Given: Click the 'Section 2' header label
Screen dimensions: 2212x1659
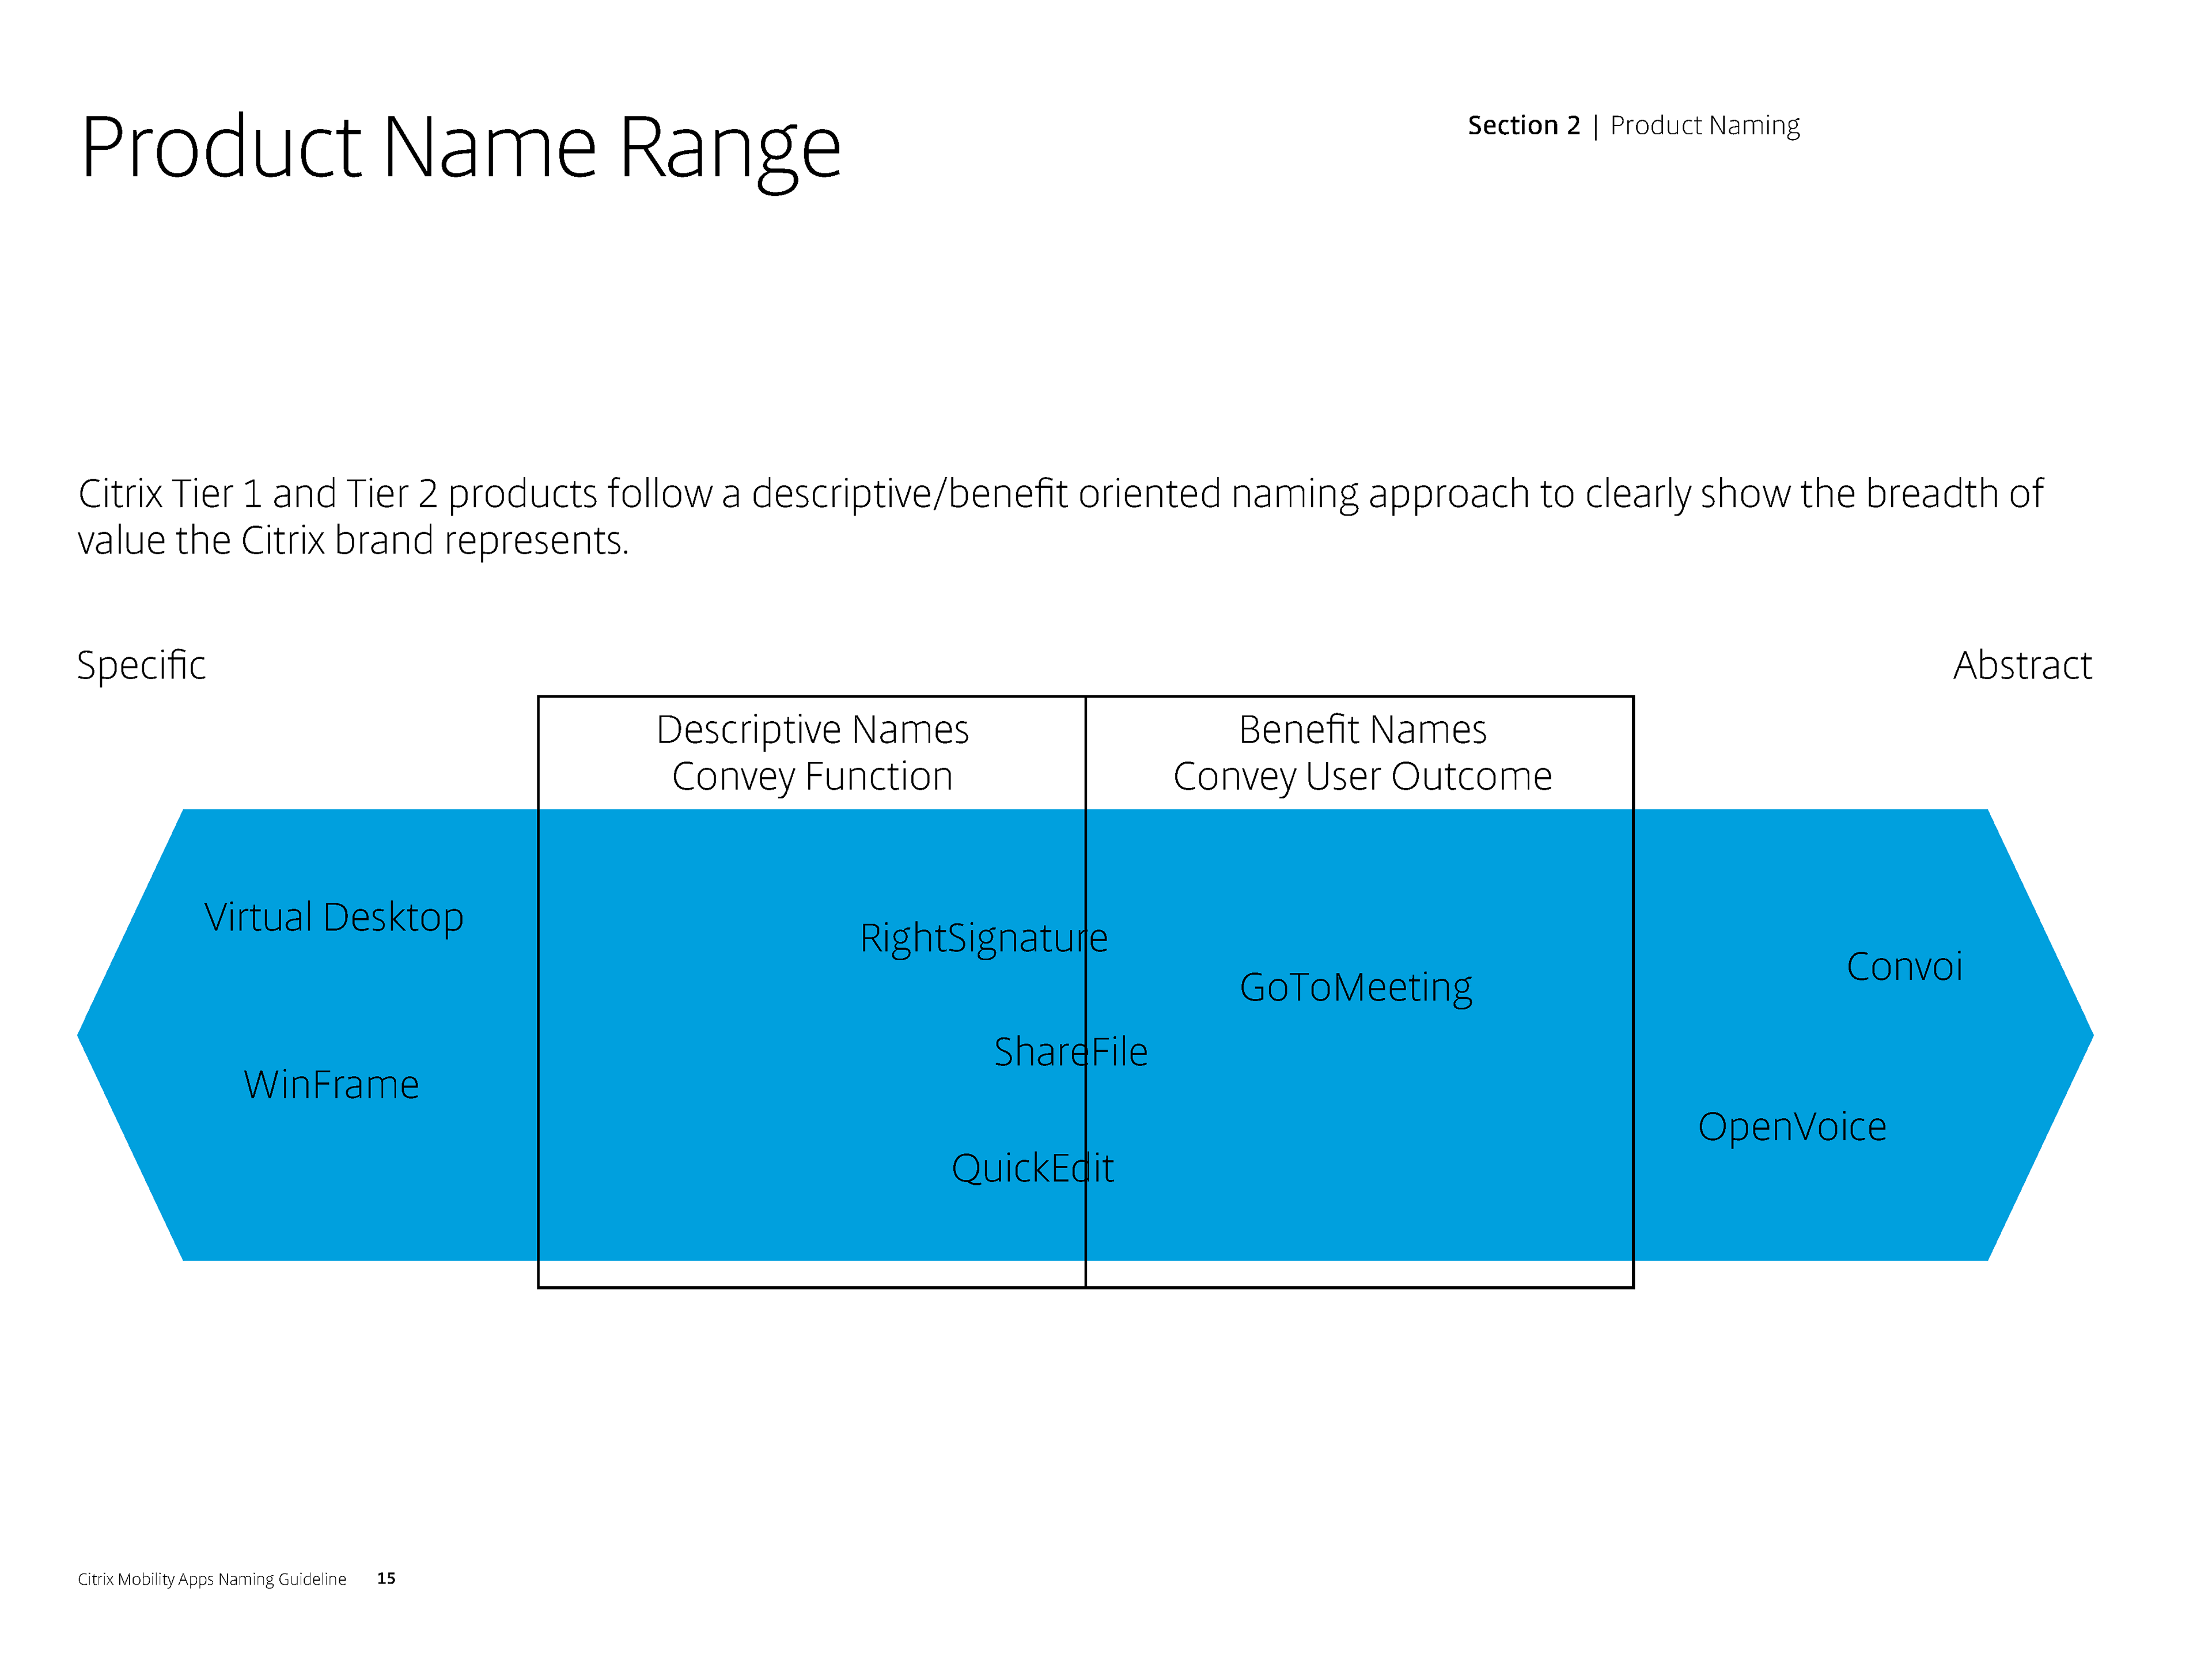Looking at the screenshot, I should pyautogui.click(x=1524, y=126).
